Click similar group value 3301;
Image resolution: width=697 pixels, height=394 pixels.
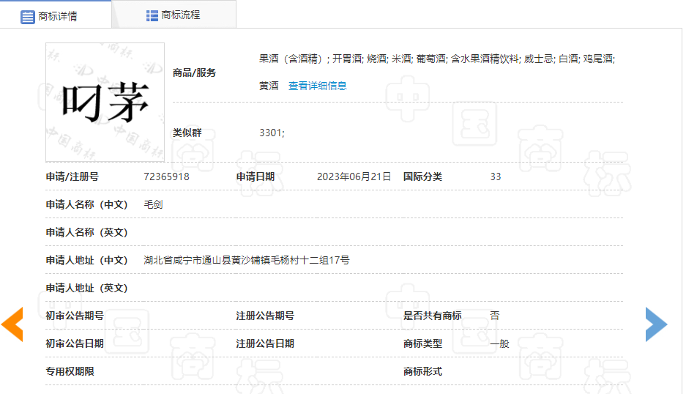point(272,133)
